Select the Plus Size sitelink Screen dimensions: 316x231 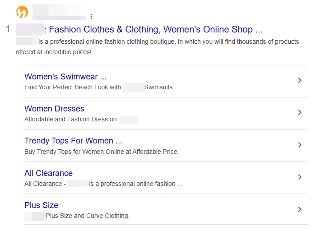tap(41, 205)
